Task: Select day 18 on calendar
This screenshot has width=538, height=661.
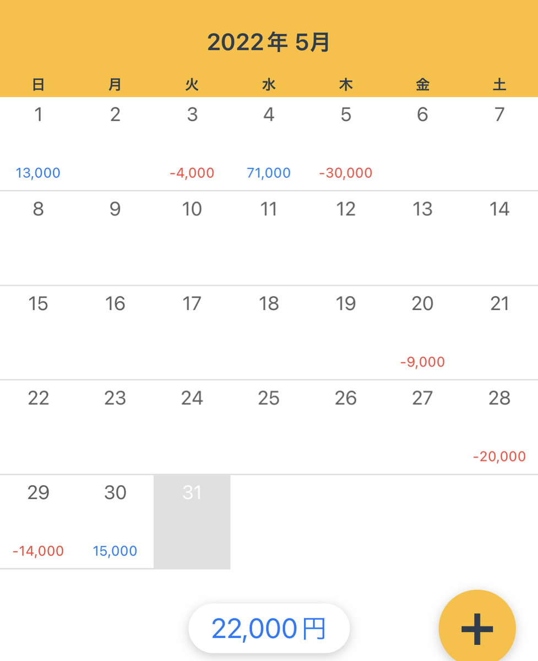Action: (x=269, y=333)
